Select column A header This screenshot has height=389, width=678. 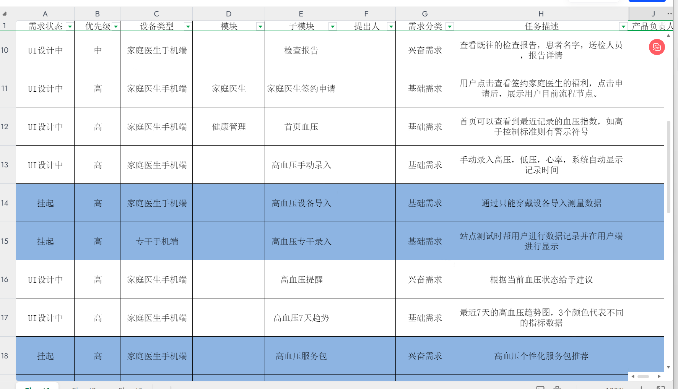tap(45, 14)
